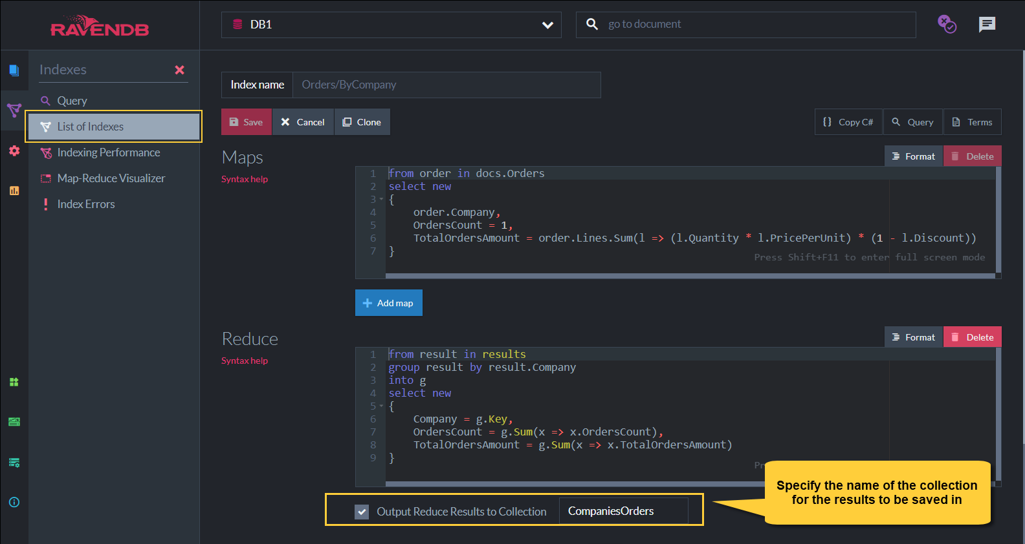Collapse code fold at Maps line 3
The width and height of the screenshot is (1025, 544).
pos(381,199)
